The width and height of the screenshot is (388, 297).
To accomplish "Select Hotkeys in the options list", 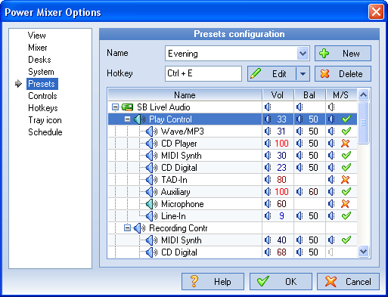I will click(43, 108).
